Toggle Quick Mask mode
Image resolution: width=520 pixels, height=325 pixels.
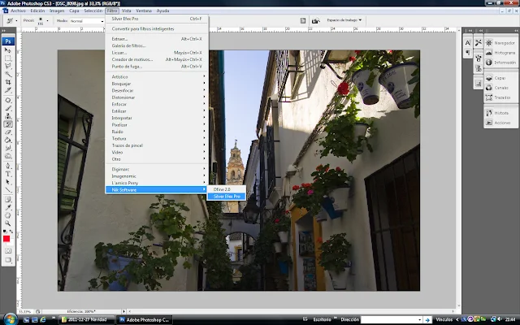coord(8,251)
